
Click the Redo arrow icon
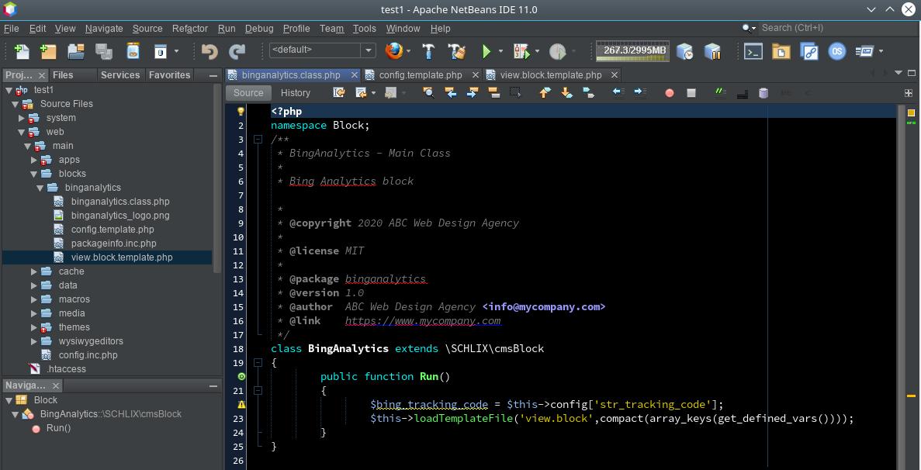(237, 52)
